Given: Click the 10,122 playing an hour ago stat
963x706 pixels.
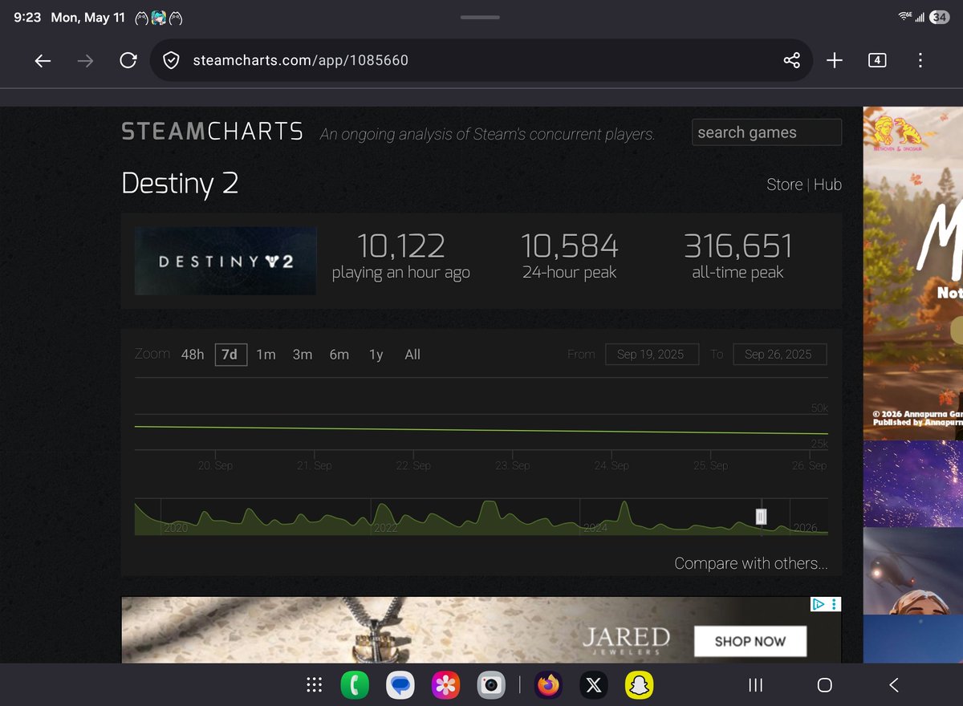Looking at the screenshot, I should coord(401,256).
